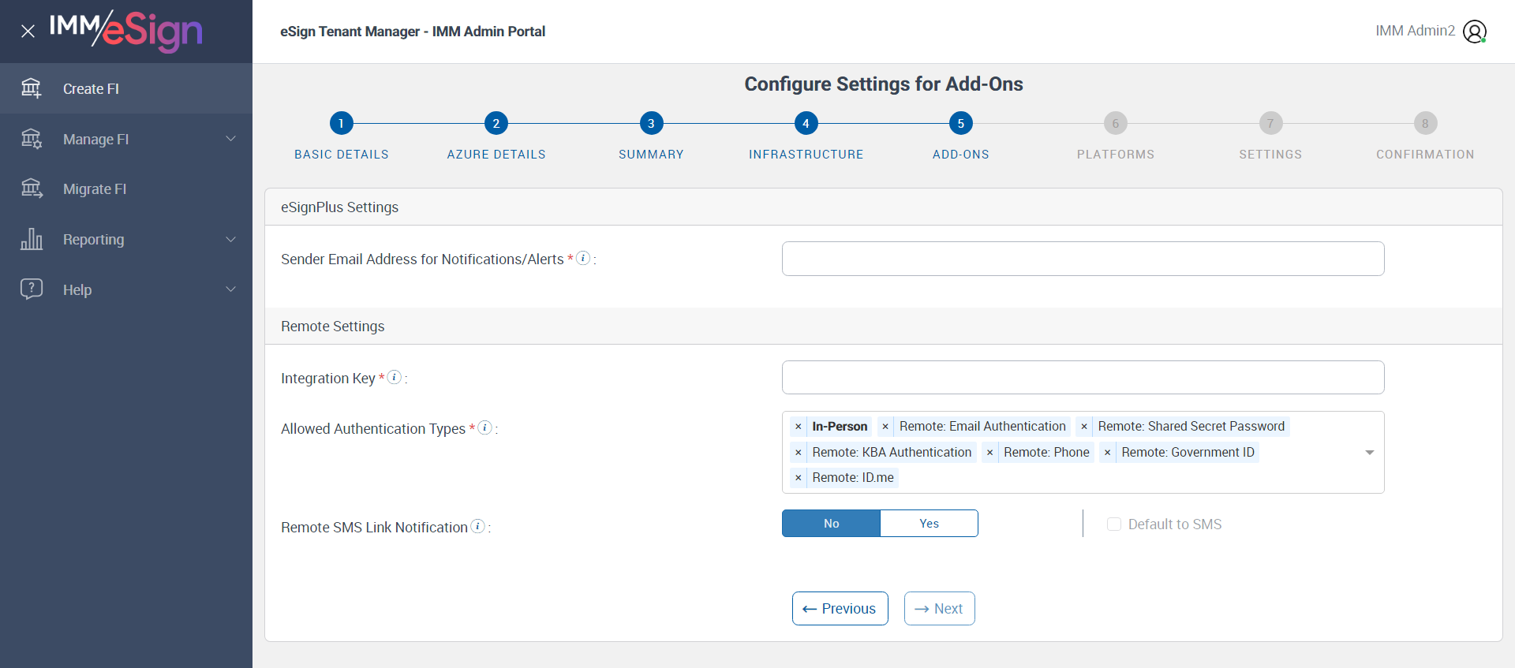The image size is (1515, 668).
Task: Click the Migrate FI bank icon
Action: (x=32, y=188)
